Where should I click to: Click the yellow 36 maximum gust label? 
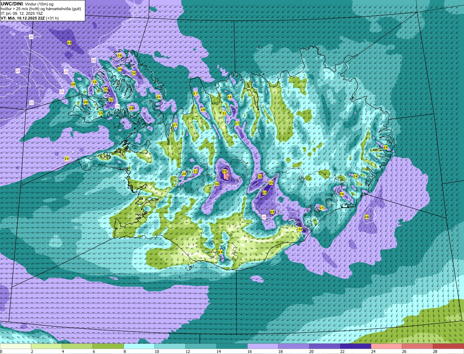(x=300, y=229)
